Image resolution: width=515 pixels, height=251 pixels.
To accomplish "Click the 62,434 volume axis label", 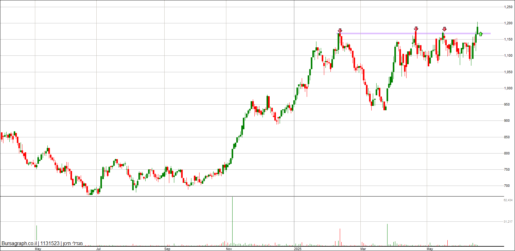I will pyautogui.click(x=508, y=200).
